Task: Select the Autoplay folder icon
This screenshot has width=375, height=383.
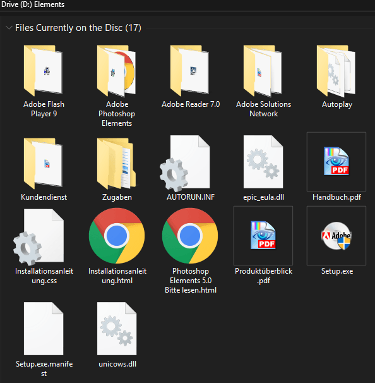Action: [336, 70]
